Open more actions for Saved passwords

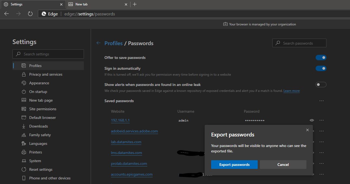click(322, 101)
